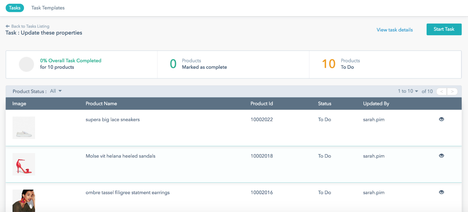Expand the Product Status All dropdown
468x212 pixels.
point(56,91)
